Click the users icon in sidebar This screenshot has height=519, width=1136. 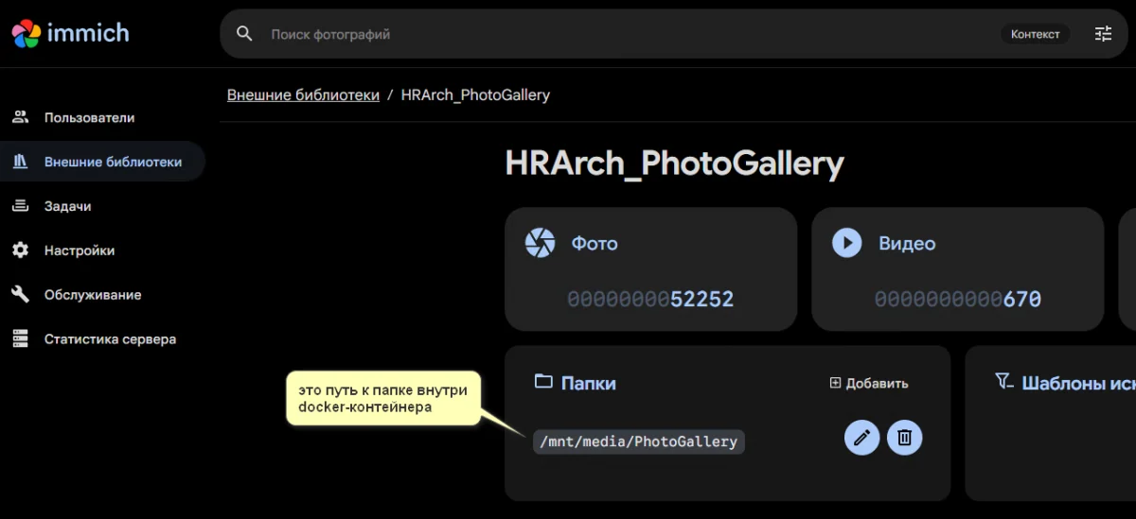[20, 118]
